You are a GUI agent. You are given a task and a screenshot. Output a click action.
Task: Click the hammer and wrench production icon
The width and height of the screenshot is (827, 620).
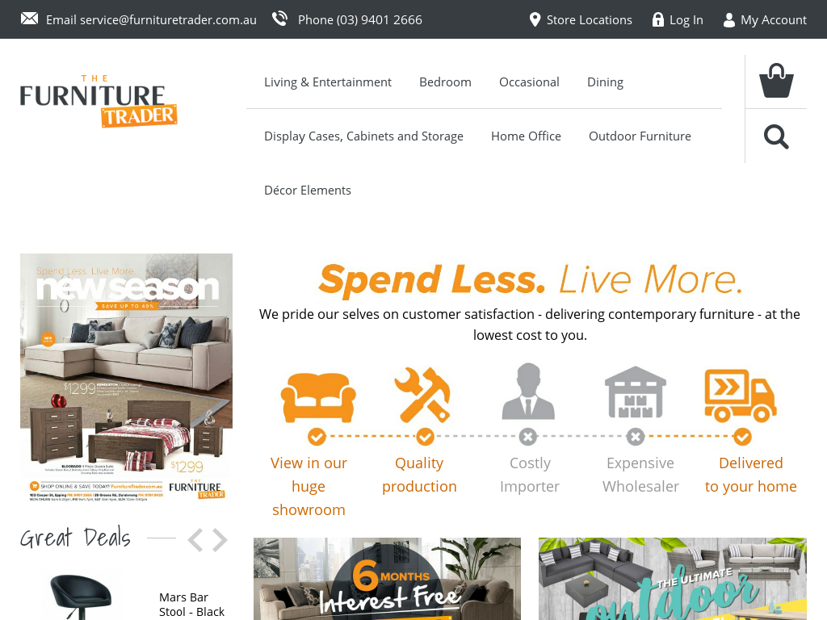pyautogui.click(x=422, y=395)
